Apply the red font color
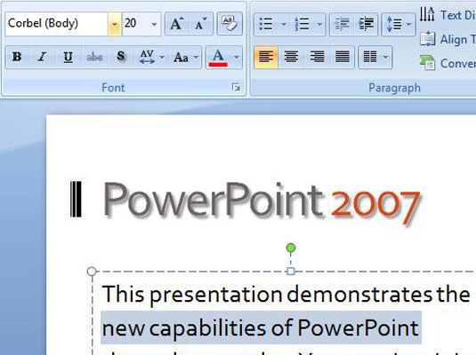This screenshot has width=476, height=355. click(x=218, y=58)
